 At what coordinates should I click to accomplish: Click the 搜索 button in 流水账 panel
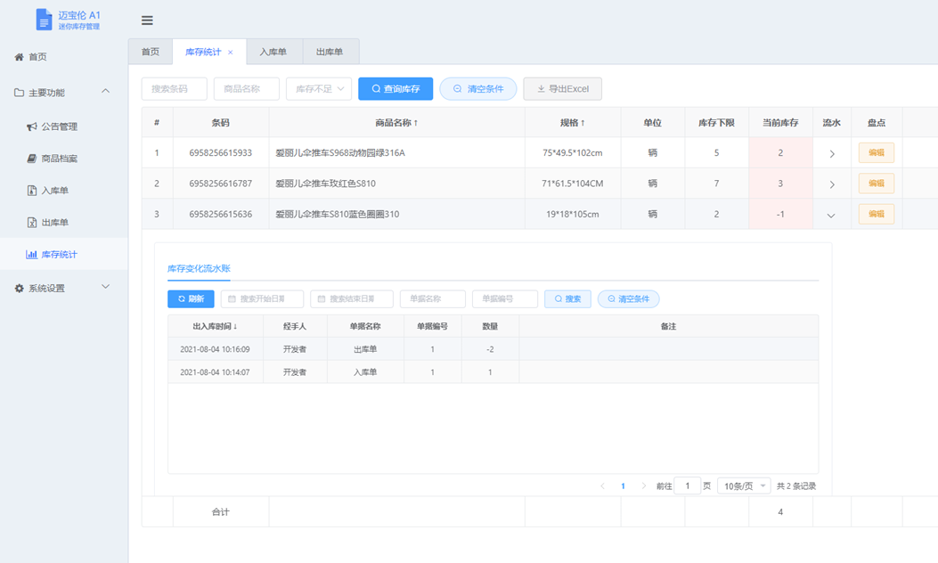[567, 298]
